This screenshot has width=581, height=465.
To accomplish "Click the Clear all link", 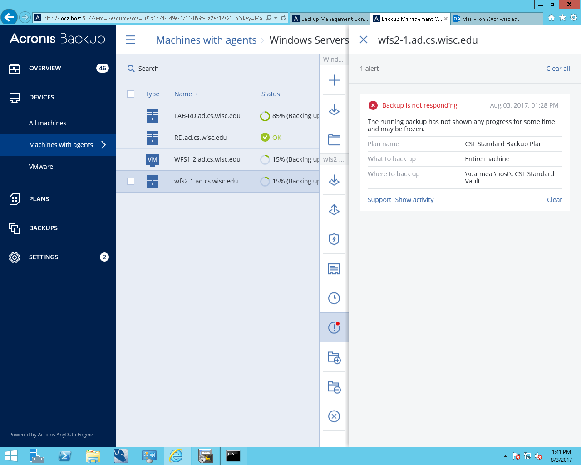I will (558, 69).
